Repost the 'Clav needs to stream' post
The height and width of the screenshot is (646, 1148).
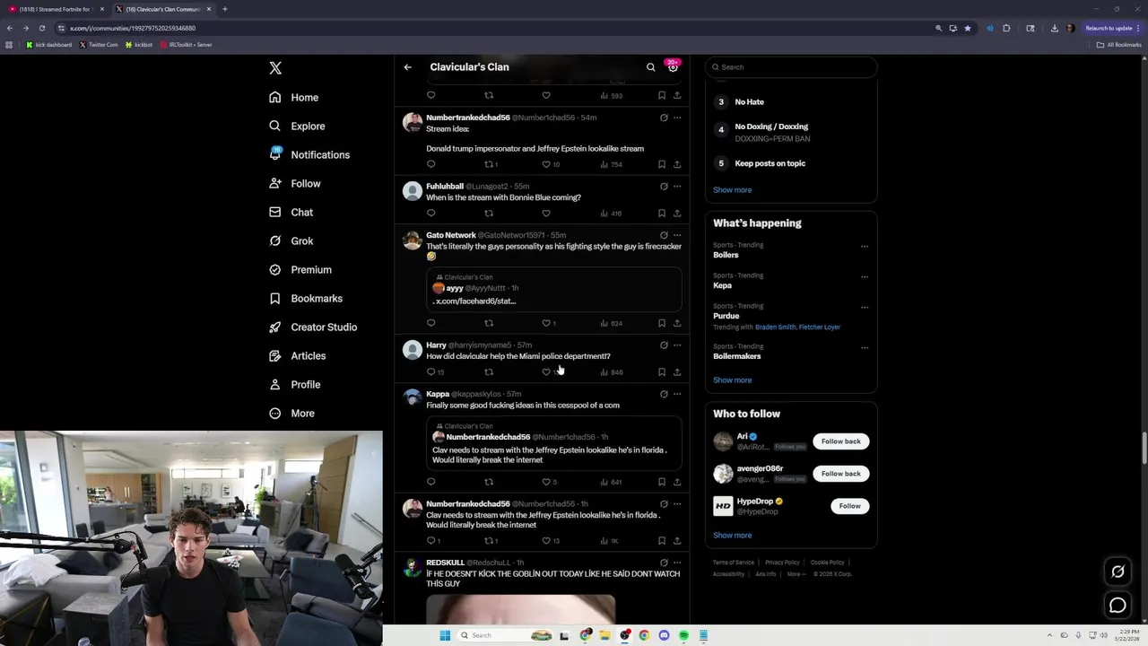tap(489, 541)
